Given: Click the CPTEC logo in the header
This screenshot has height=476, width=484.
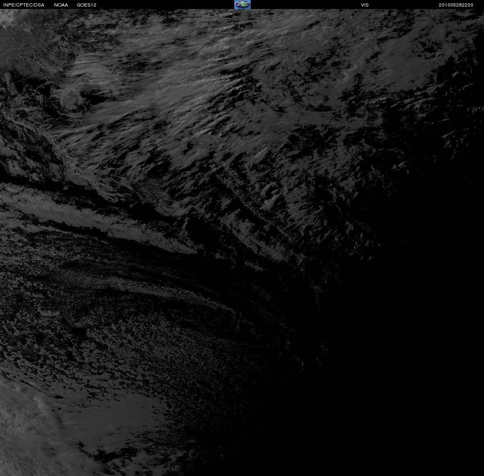Looking at the screenshot, I should (242, 5).
